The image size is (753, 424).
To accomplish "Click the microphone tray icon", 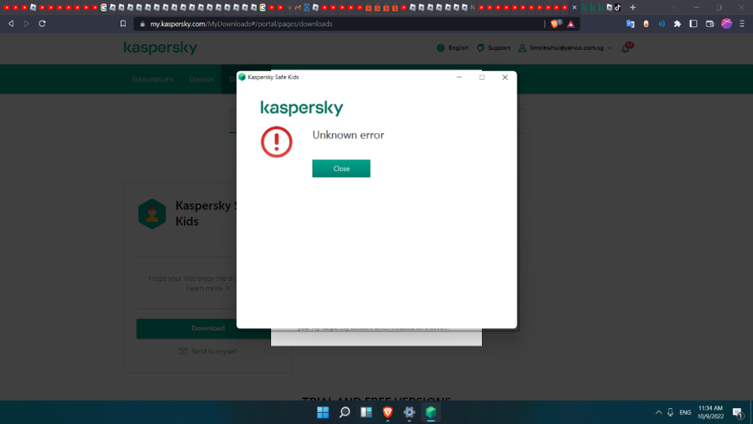I will point(670,412).
